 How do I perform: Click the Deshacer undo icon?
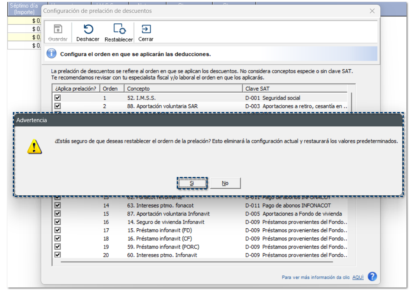coord(88,30)
